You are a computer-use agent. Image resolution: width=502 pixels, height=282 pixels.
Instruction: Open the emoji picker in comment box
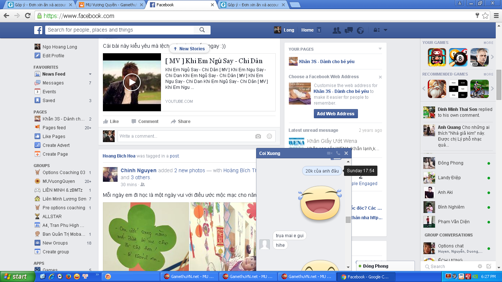(269, 136)
